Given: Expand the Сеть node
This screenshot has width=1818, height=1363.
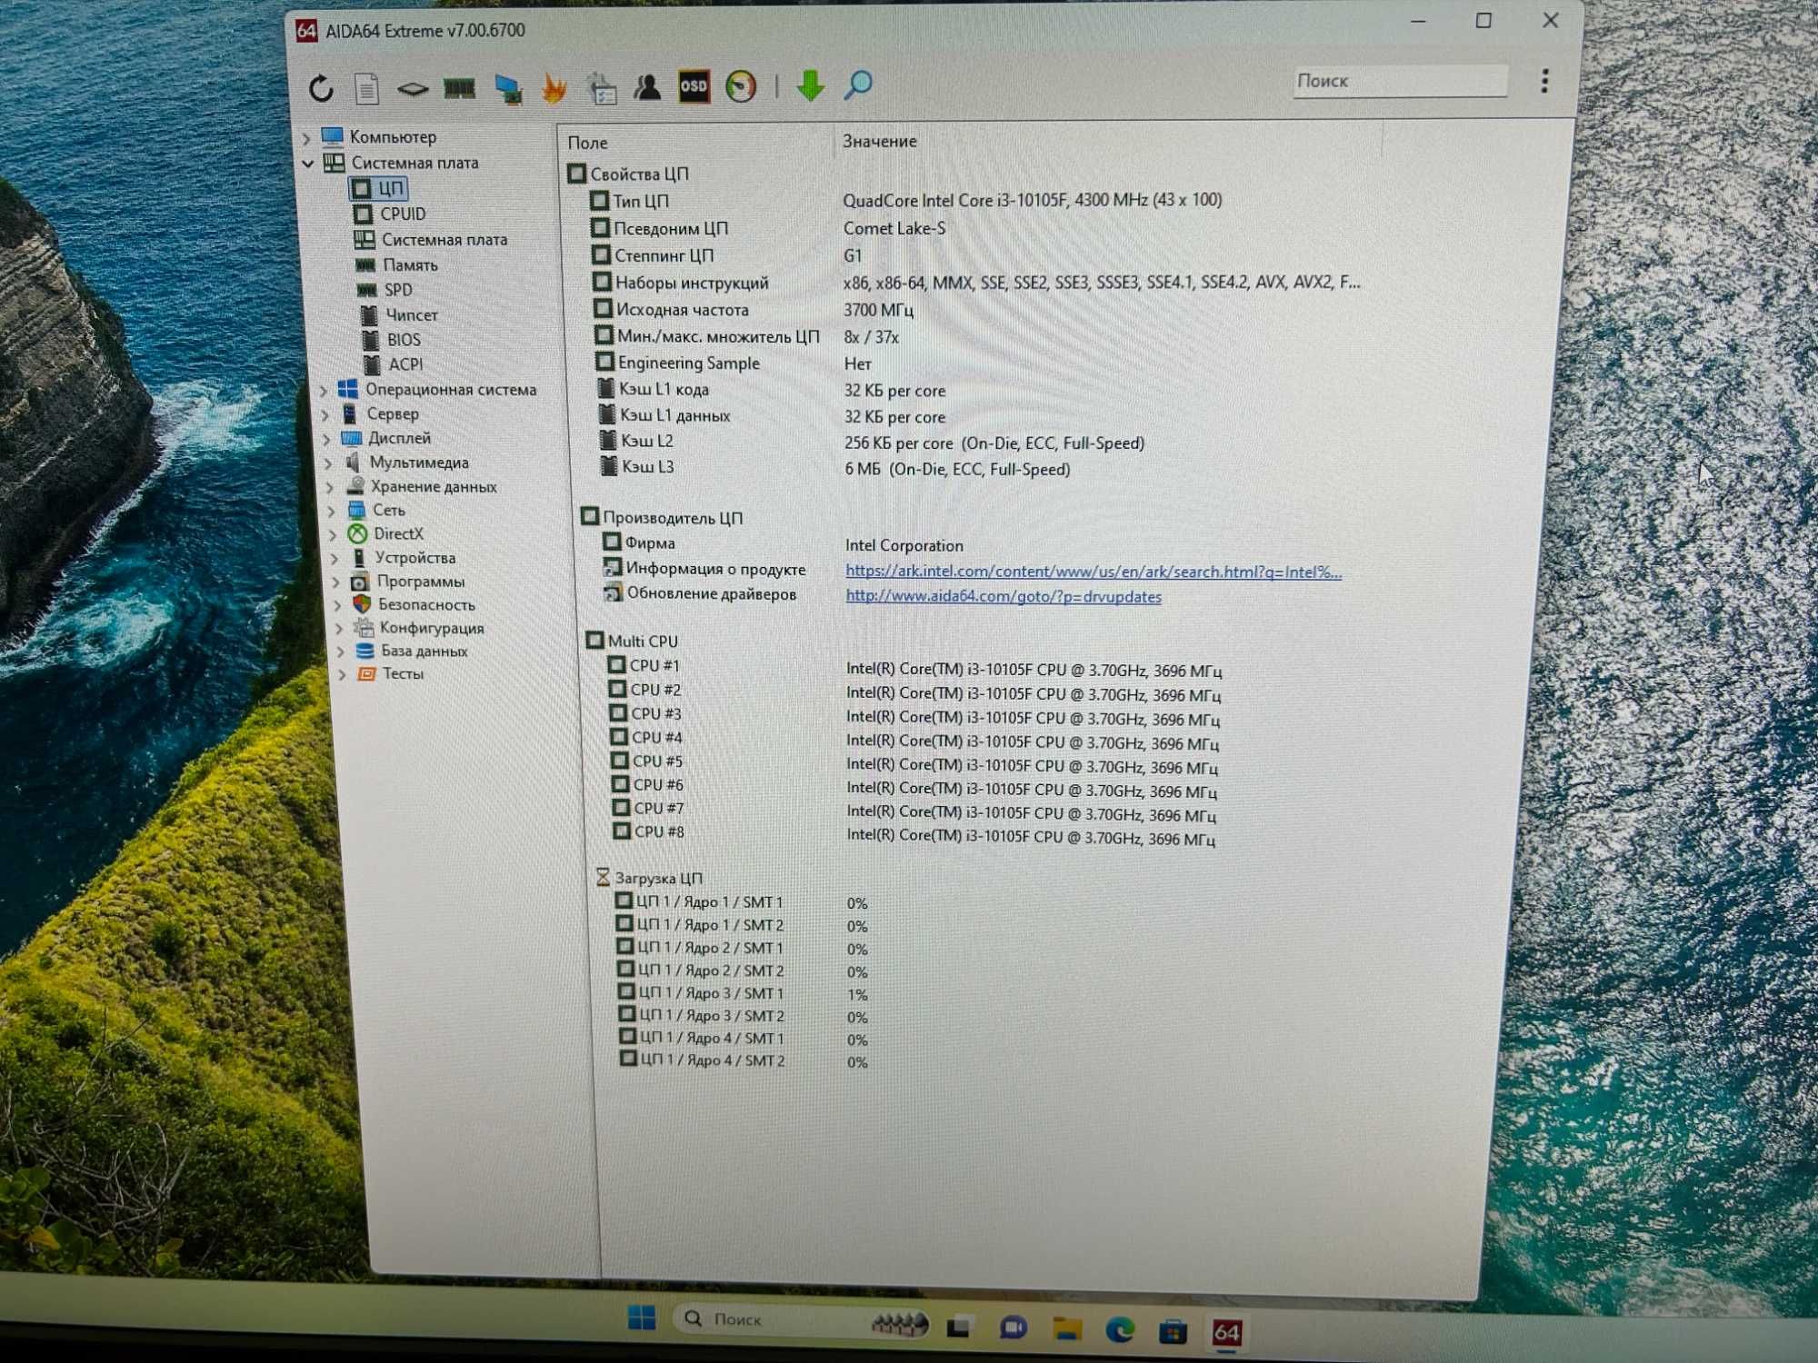Looking at the screenshot, I should pyautogui.click(x=332, y=512).
